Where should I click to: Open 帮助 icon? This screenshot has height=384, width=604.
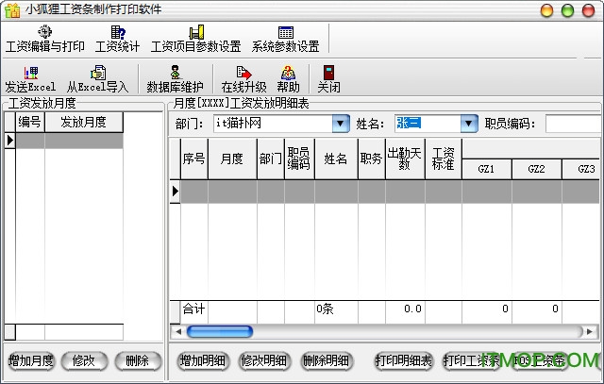coord(288,79)
